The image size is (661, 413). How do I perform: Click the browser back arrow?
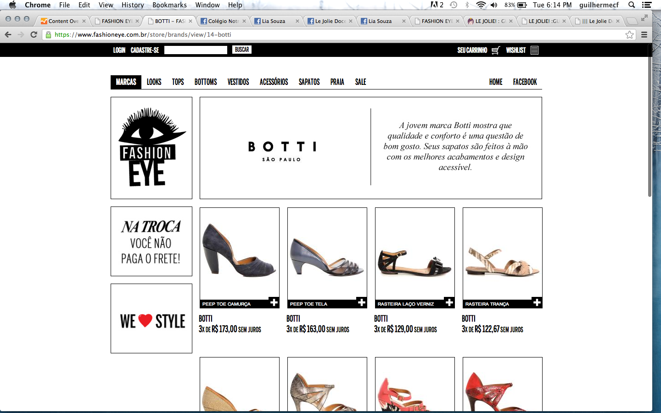pos(8,34)
